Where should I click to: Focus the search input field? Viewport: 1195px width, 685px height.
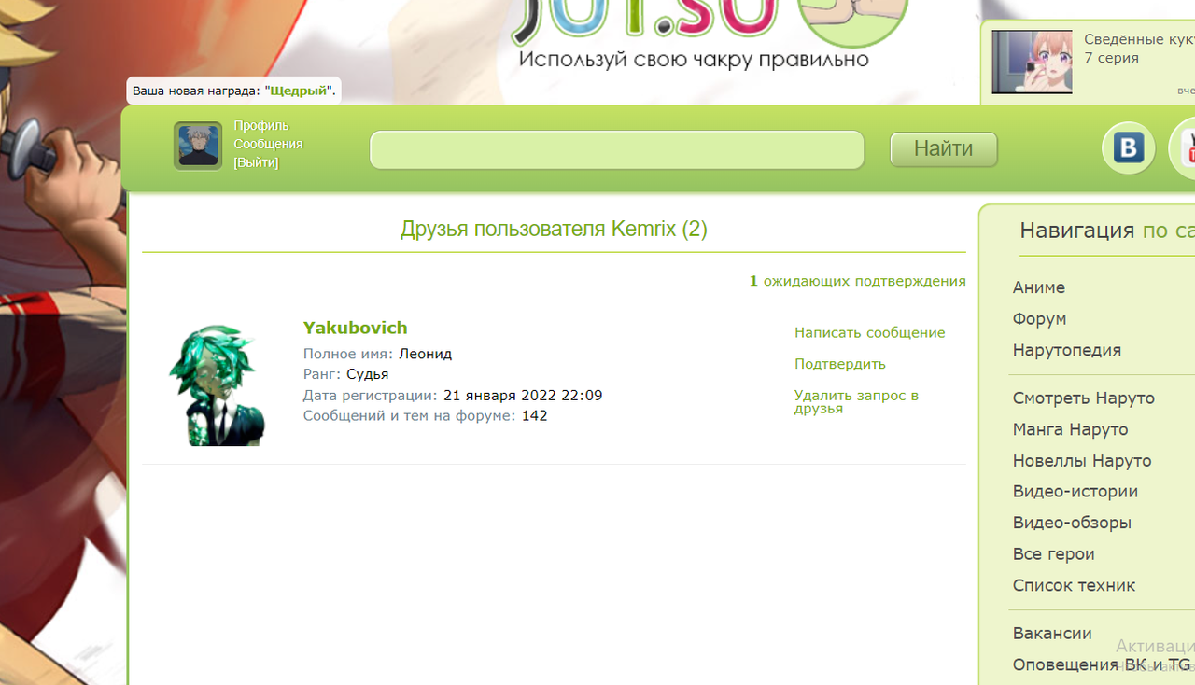pos(617,149)
